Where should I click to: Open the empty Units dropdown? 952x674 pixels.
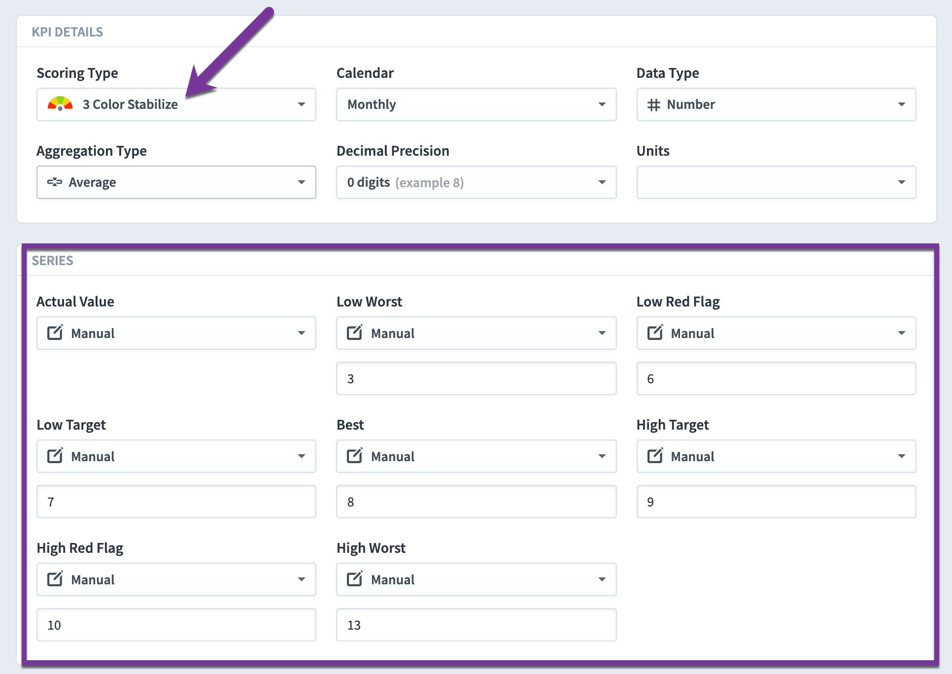click(776, 182)
